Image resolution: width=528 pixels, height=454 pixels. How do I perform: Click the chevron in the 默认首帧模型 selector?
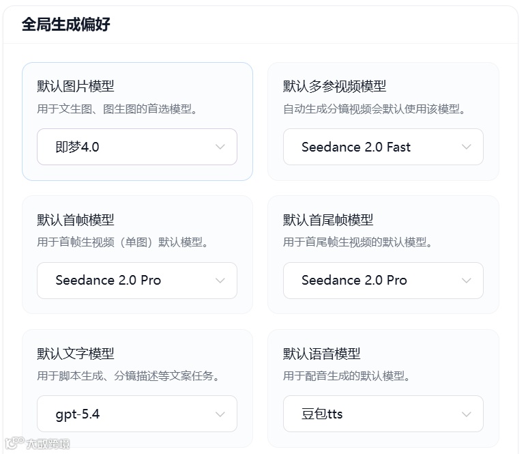point(220,281)
